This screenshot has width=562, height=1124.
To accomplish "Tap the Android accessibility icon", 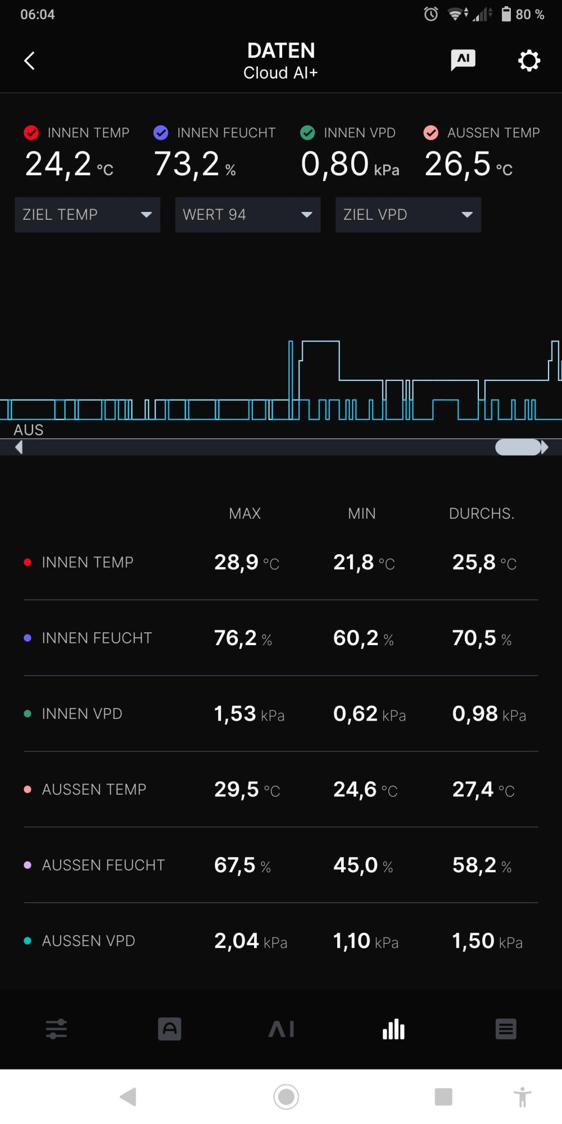I will coord(522,1096).
